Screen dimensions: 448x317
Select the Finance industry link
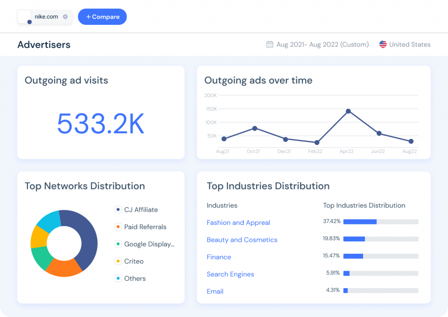coord(219,257)
